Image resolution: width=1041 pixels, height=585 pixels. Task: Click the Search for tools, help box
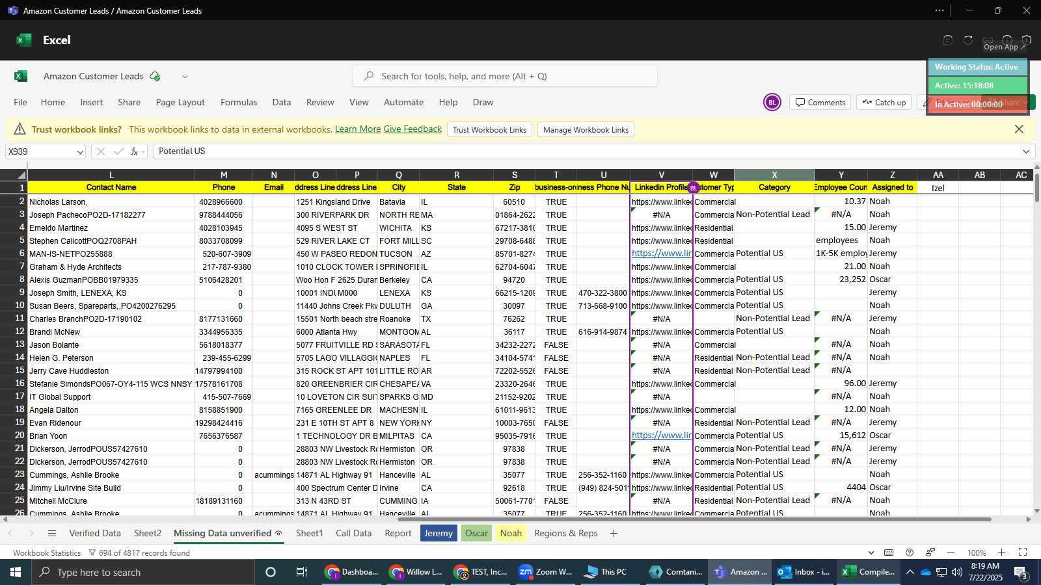pyautogui.click(x=505, y=76)
